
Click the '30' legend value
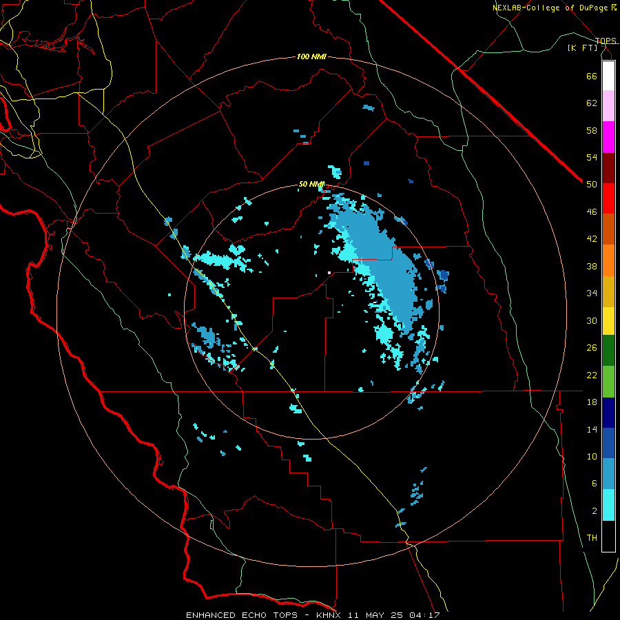592,320
